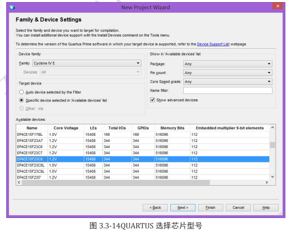Open the Package dropdown
The height and width of the screenshot is (235, 289).
[x=228, y=64]
